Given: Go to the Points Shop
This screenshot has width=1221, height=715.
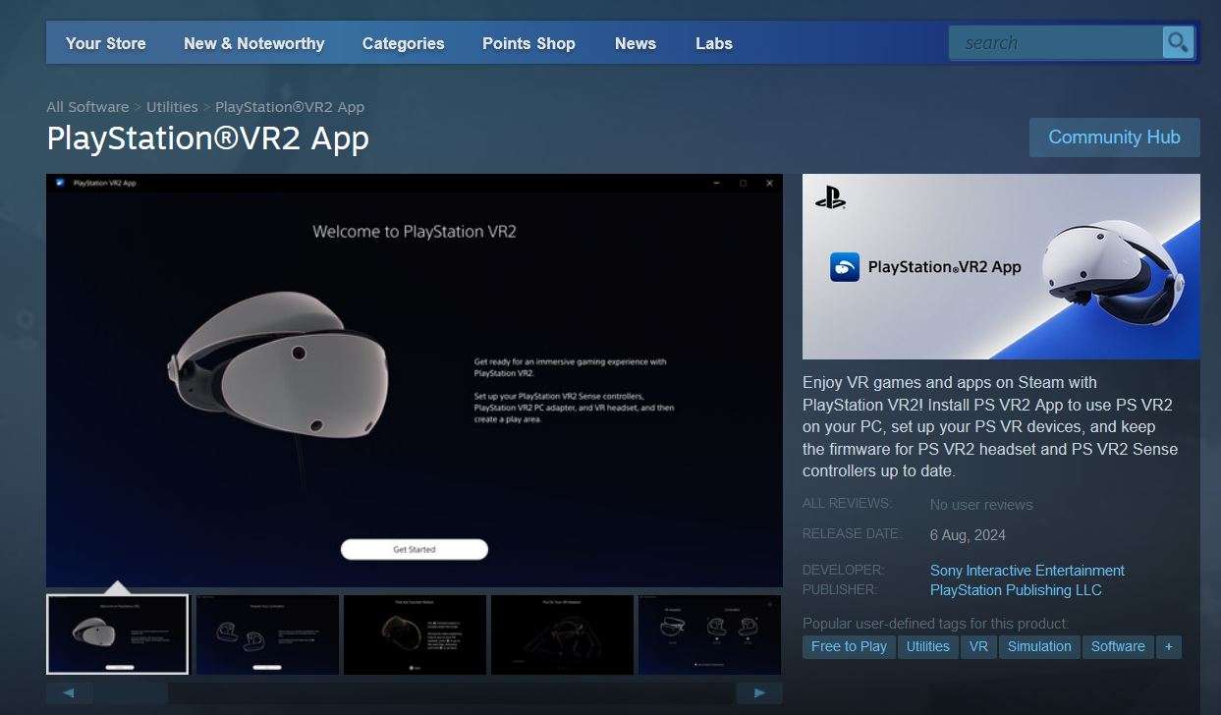Looking at the screenshot, I should [x=528, y=43].
